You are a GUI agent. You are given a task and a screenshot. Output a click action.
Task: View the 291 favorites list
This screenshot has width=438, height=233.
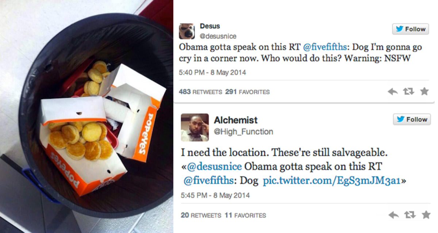(247, 92)
